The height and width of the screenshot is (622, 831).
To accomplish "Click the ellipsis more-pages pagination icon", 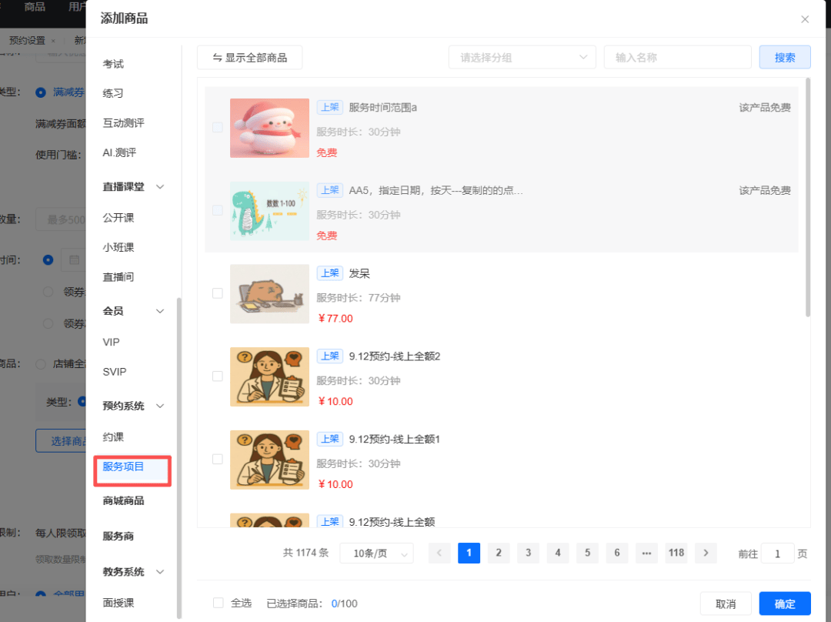I will 646,553.
